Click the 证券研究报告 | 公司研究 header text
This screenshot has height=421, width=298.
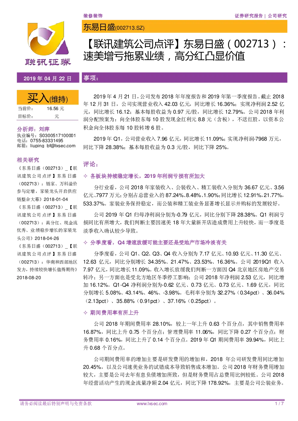pos(260,16)
